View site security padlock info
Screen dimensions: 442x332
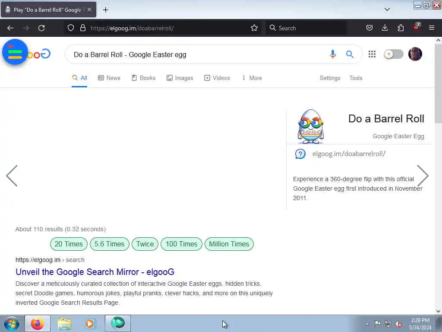(x=82, y=28)
